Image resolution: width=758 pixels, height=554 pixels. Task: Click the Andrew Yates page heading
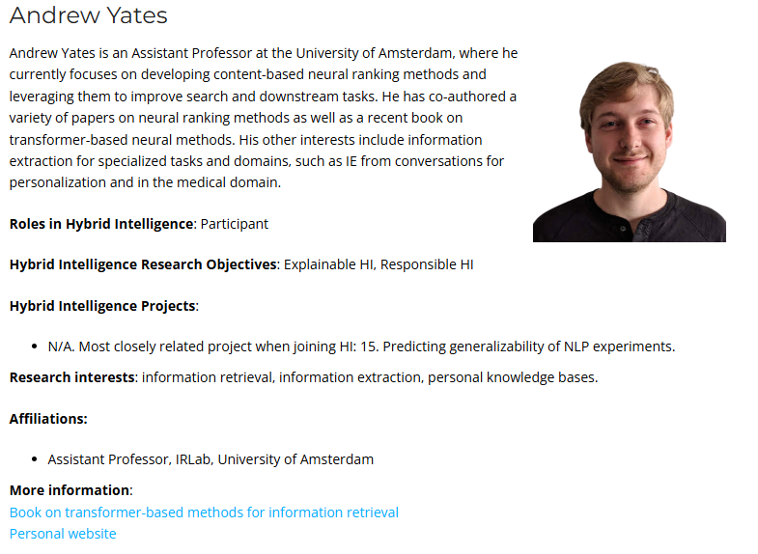pyautogui.click(x=89, y=15)
